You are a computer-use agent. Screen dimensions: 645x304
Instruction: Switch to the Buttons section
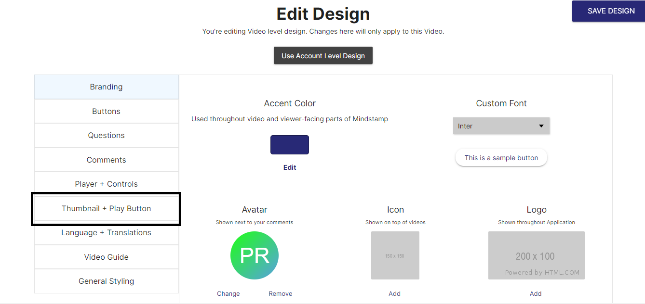tap(107, 112)
